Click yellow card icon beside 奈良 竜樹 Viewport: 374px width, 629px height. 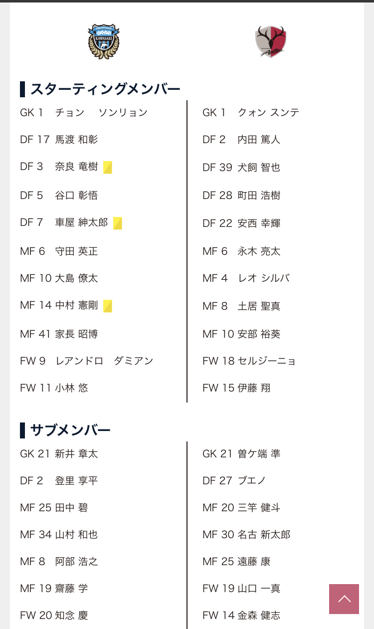(108, 167)
